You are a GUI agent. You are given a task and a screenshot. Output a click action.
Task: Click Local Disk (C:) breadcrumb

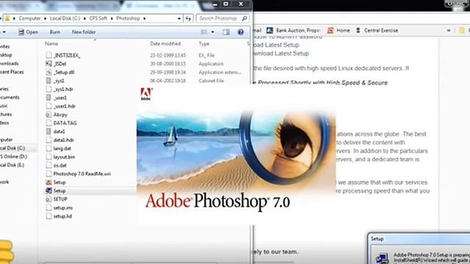tap(65, 18)
